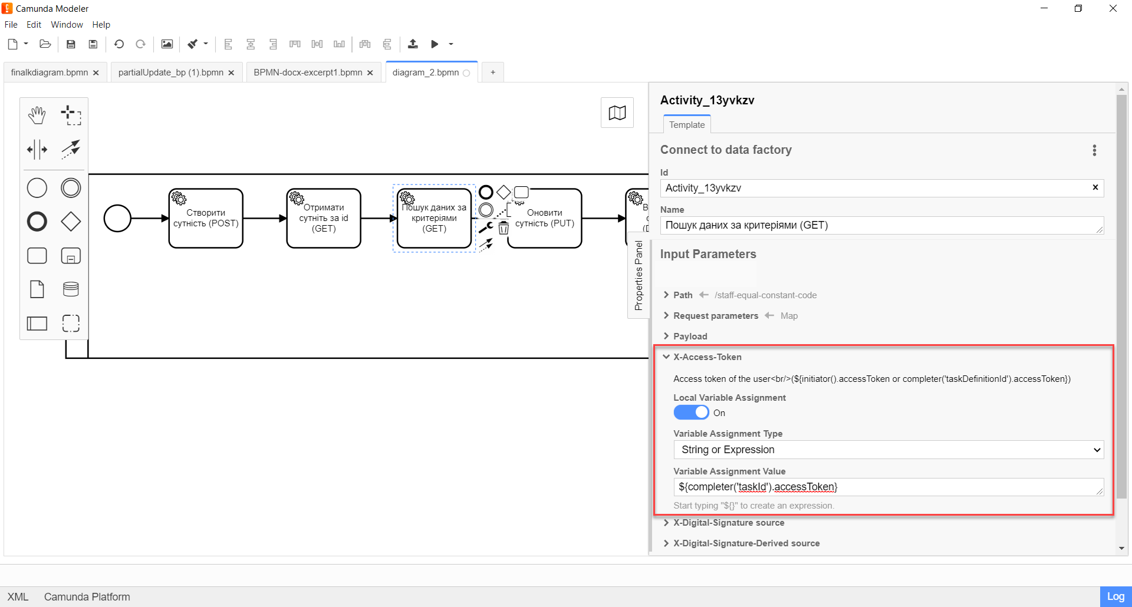Activate the lasso selection tool
1132x607 pixels.
[71, 116]
